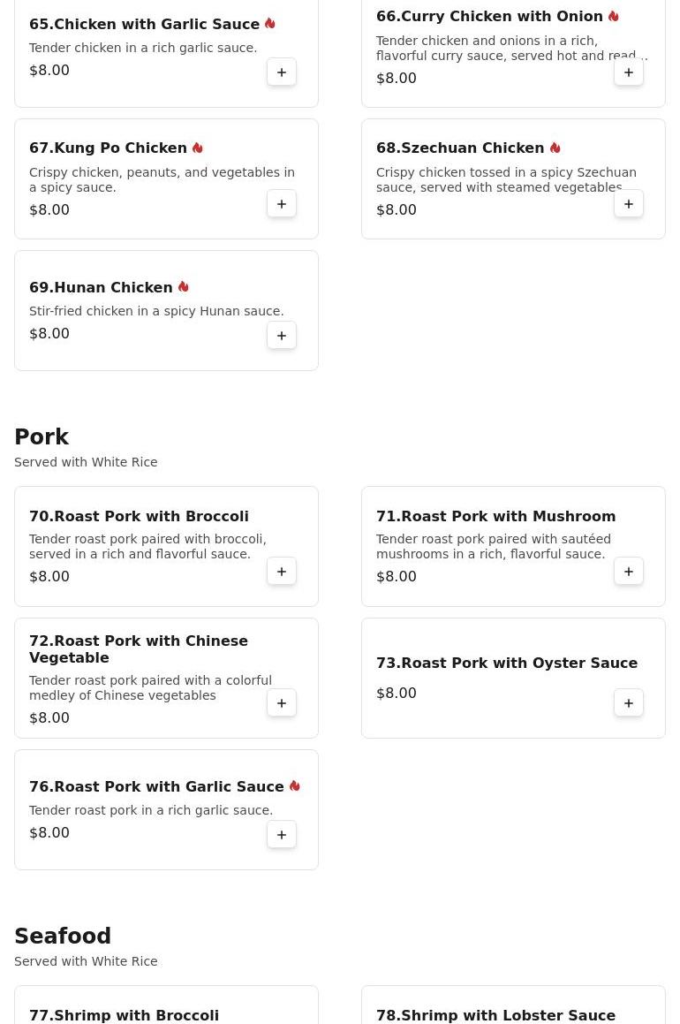Screen dimensions: 680x1024
Task: Select the 77.Shrimp with Broccoli item
Action: [x=124, y=1015]
